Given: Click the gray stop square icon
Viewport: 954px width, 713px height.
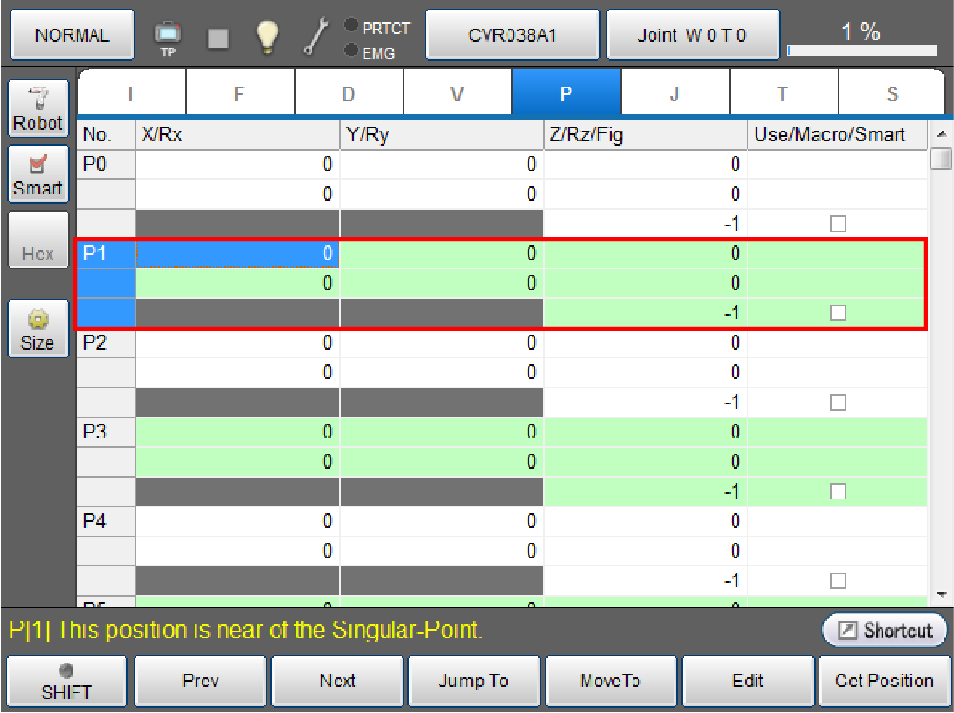Looking at the screenshot, I should pyautogui.click(x=218, y=37).
